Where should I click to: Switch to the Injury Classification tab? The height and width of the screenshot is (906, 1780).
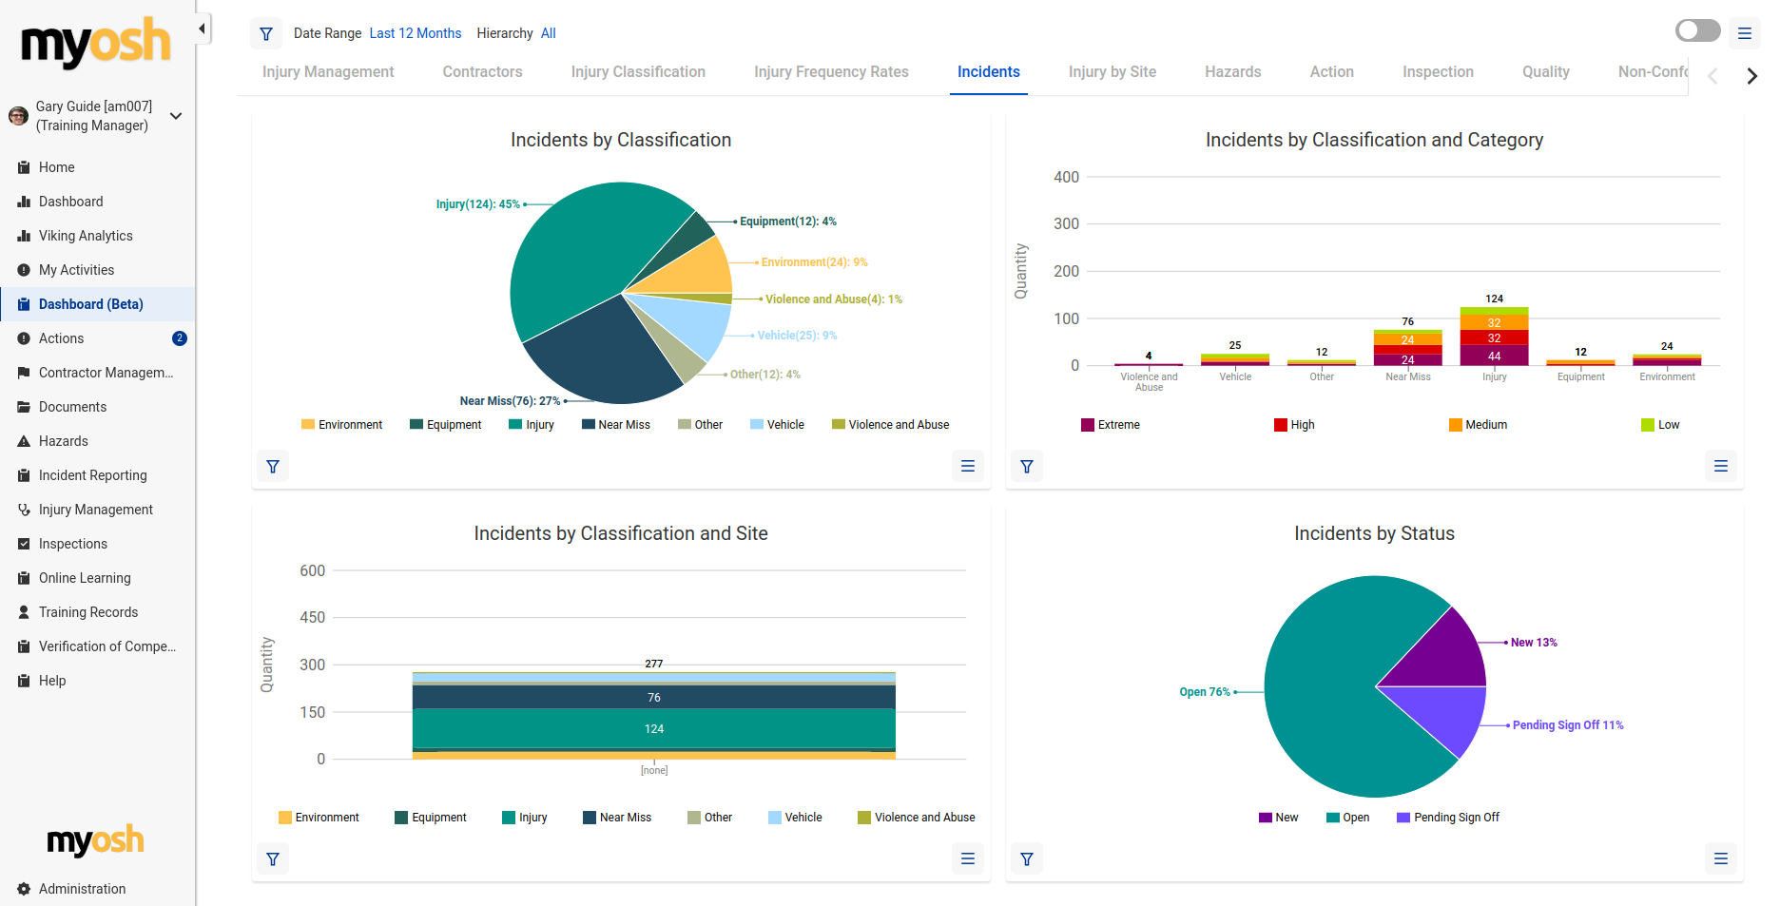click(638, 72)
